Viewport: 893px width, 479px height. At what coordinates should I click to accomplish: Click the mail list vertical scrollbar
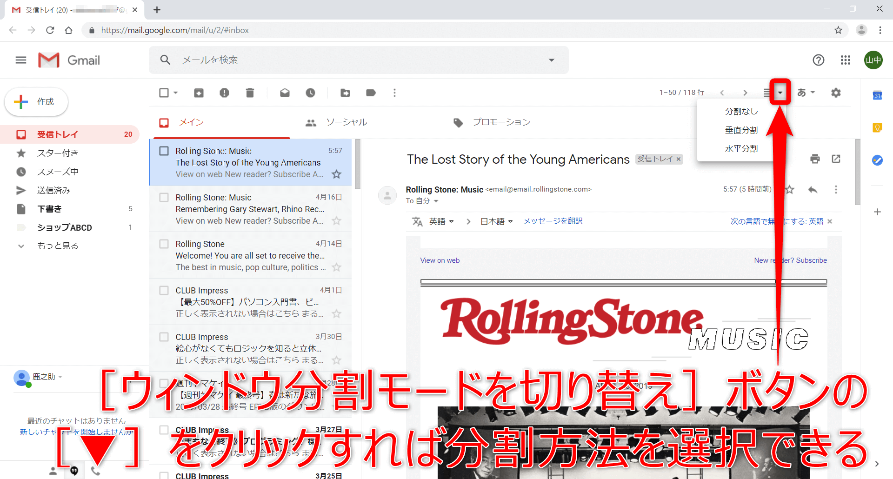[358, 164]
